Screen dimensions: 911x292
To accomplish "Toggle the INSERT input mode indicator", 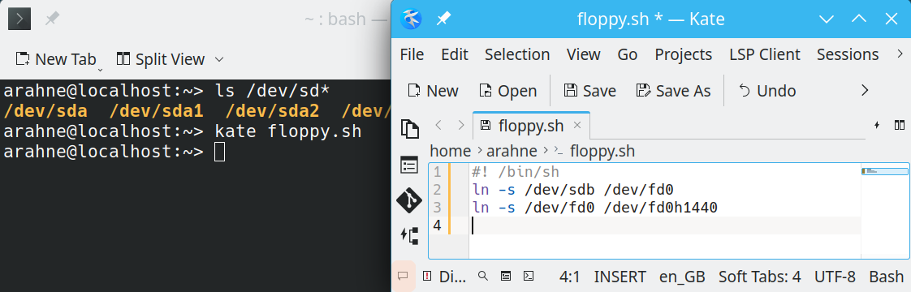I will (620, 277).
